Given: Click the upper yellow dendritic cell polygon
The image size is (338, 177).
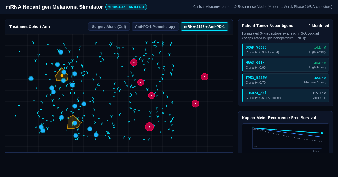Looking at the screenshot, I should (x=62, y=75).
